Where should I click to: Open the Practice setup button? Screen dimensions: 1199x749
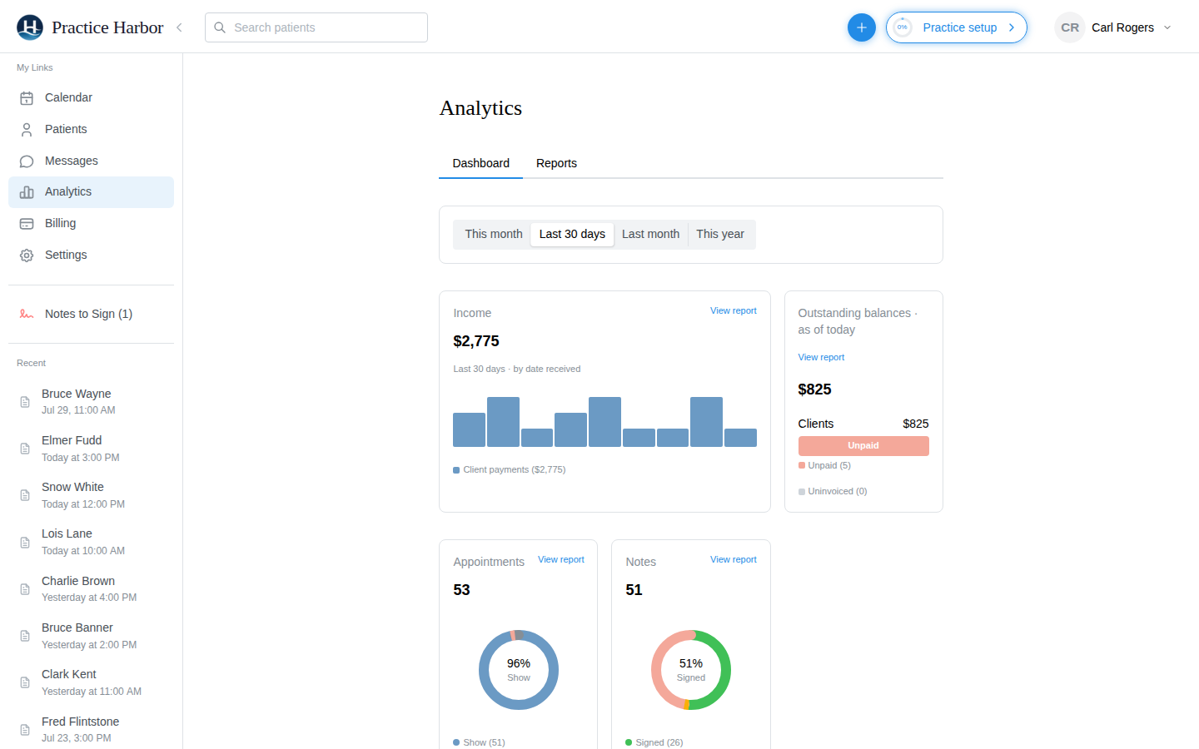pos(957,27)
